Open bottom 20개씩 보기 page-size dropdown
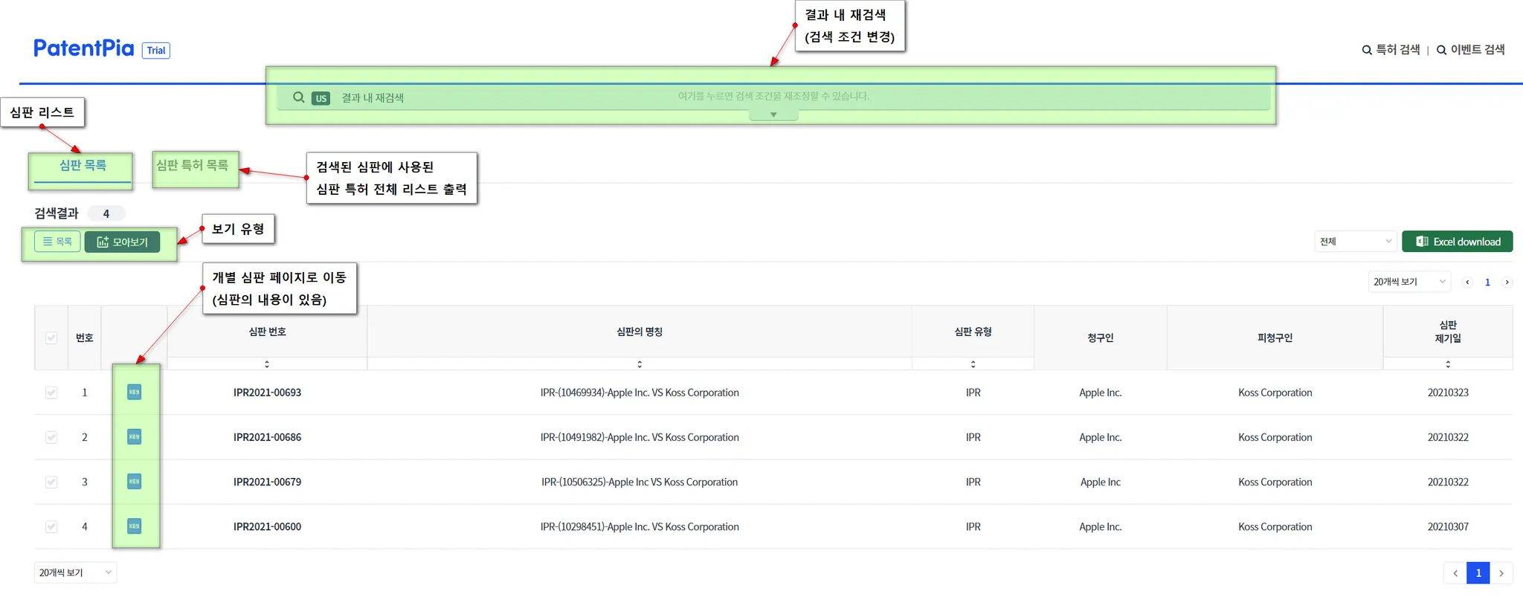Image resolution: width=1523 pixels, height=597 pixels. (75, 572)
